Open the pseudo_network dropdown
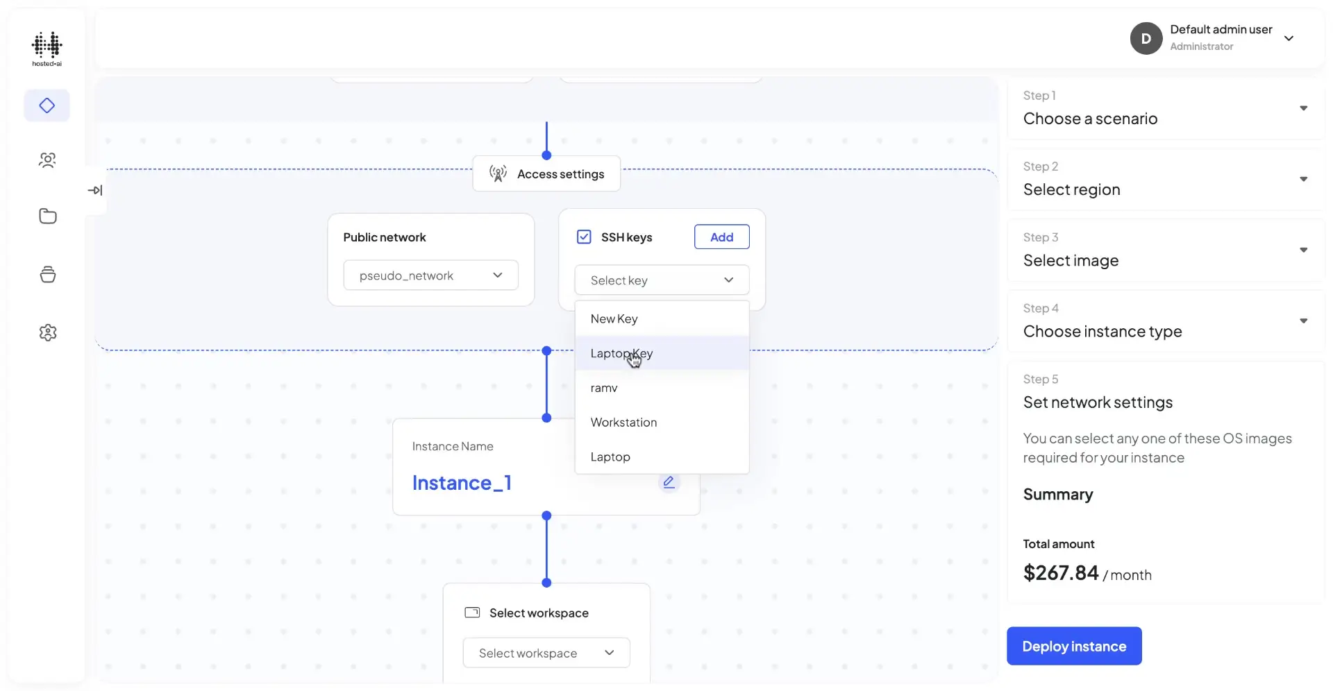This screenshot has height=691, width=1333. click(430, 275)
